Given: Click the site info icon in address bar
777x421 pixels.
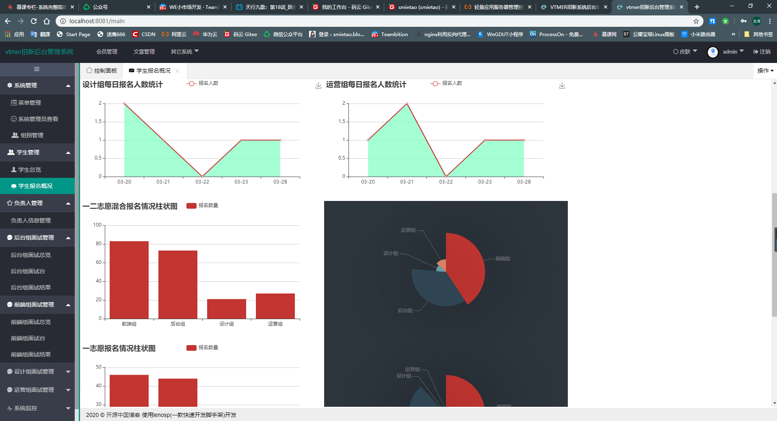Looking at the screenshot, I should click(x=63, y=21).
